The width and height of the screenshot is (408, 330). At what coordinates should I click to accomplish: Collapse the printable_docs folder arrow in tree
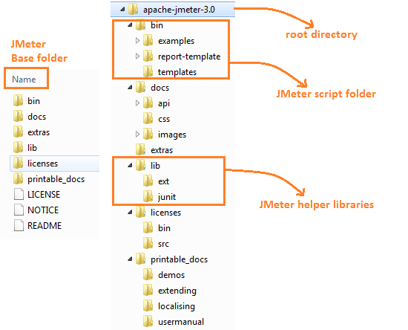point(130,259)
